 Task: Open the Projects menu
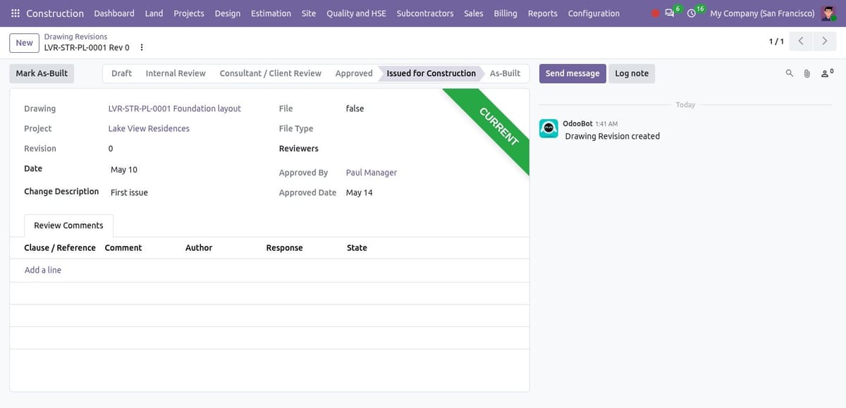(x=189, y=13)
